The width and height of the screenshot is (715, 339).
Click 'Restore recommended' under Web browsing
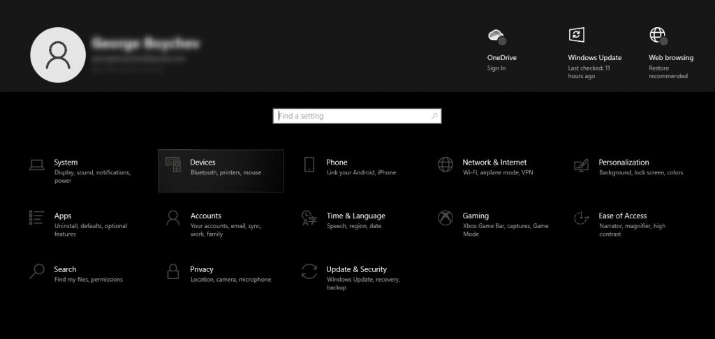click(668, 72)
